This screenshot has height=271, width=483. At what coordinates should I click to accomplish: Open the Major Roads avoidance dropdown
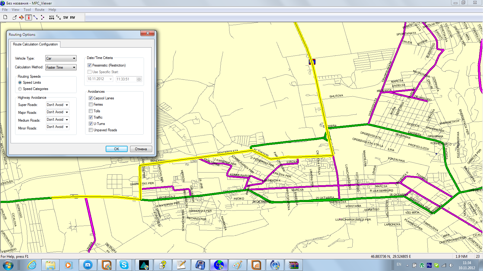point(57,112)
